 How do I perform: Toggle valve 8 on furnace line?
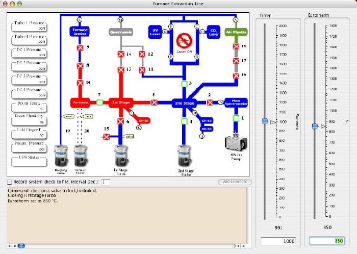pyautogui.click(x=80, y=66)
